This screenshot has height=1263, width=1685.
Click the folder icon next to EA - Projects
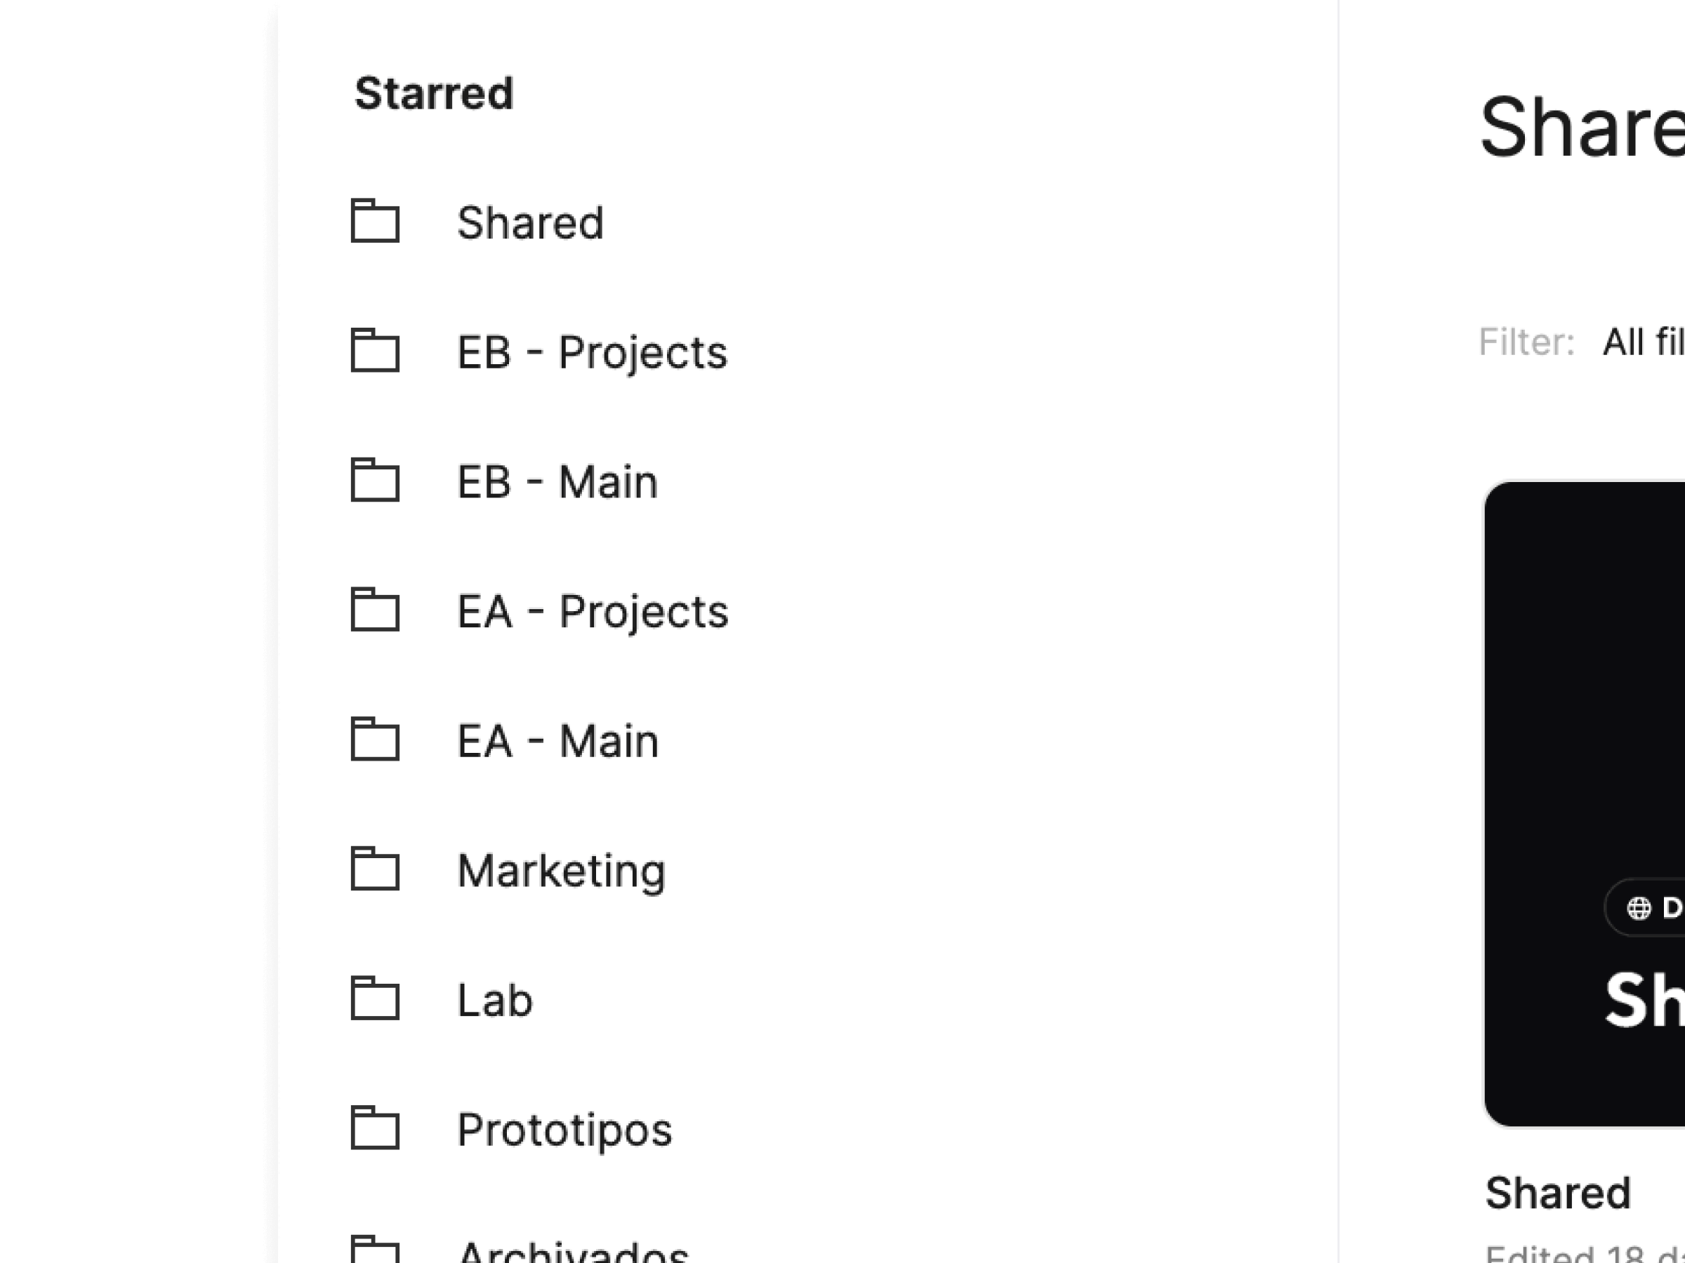375,610
